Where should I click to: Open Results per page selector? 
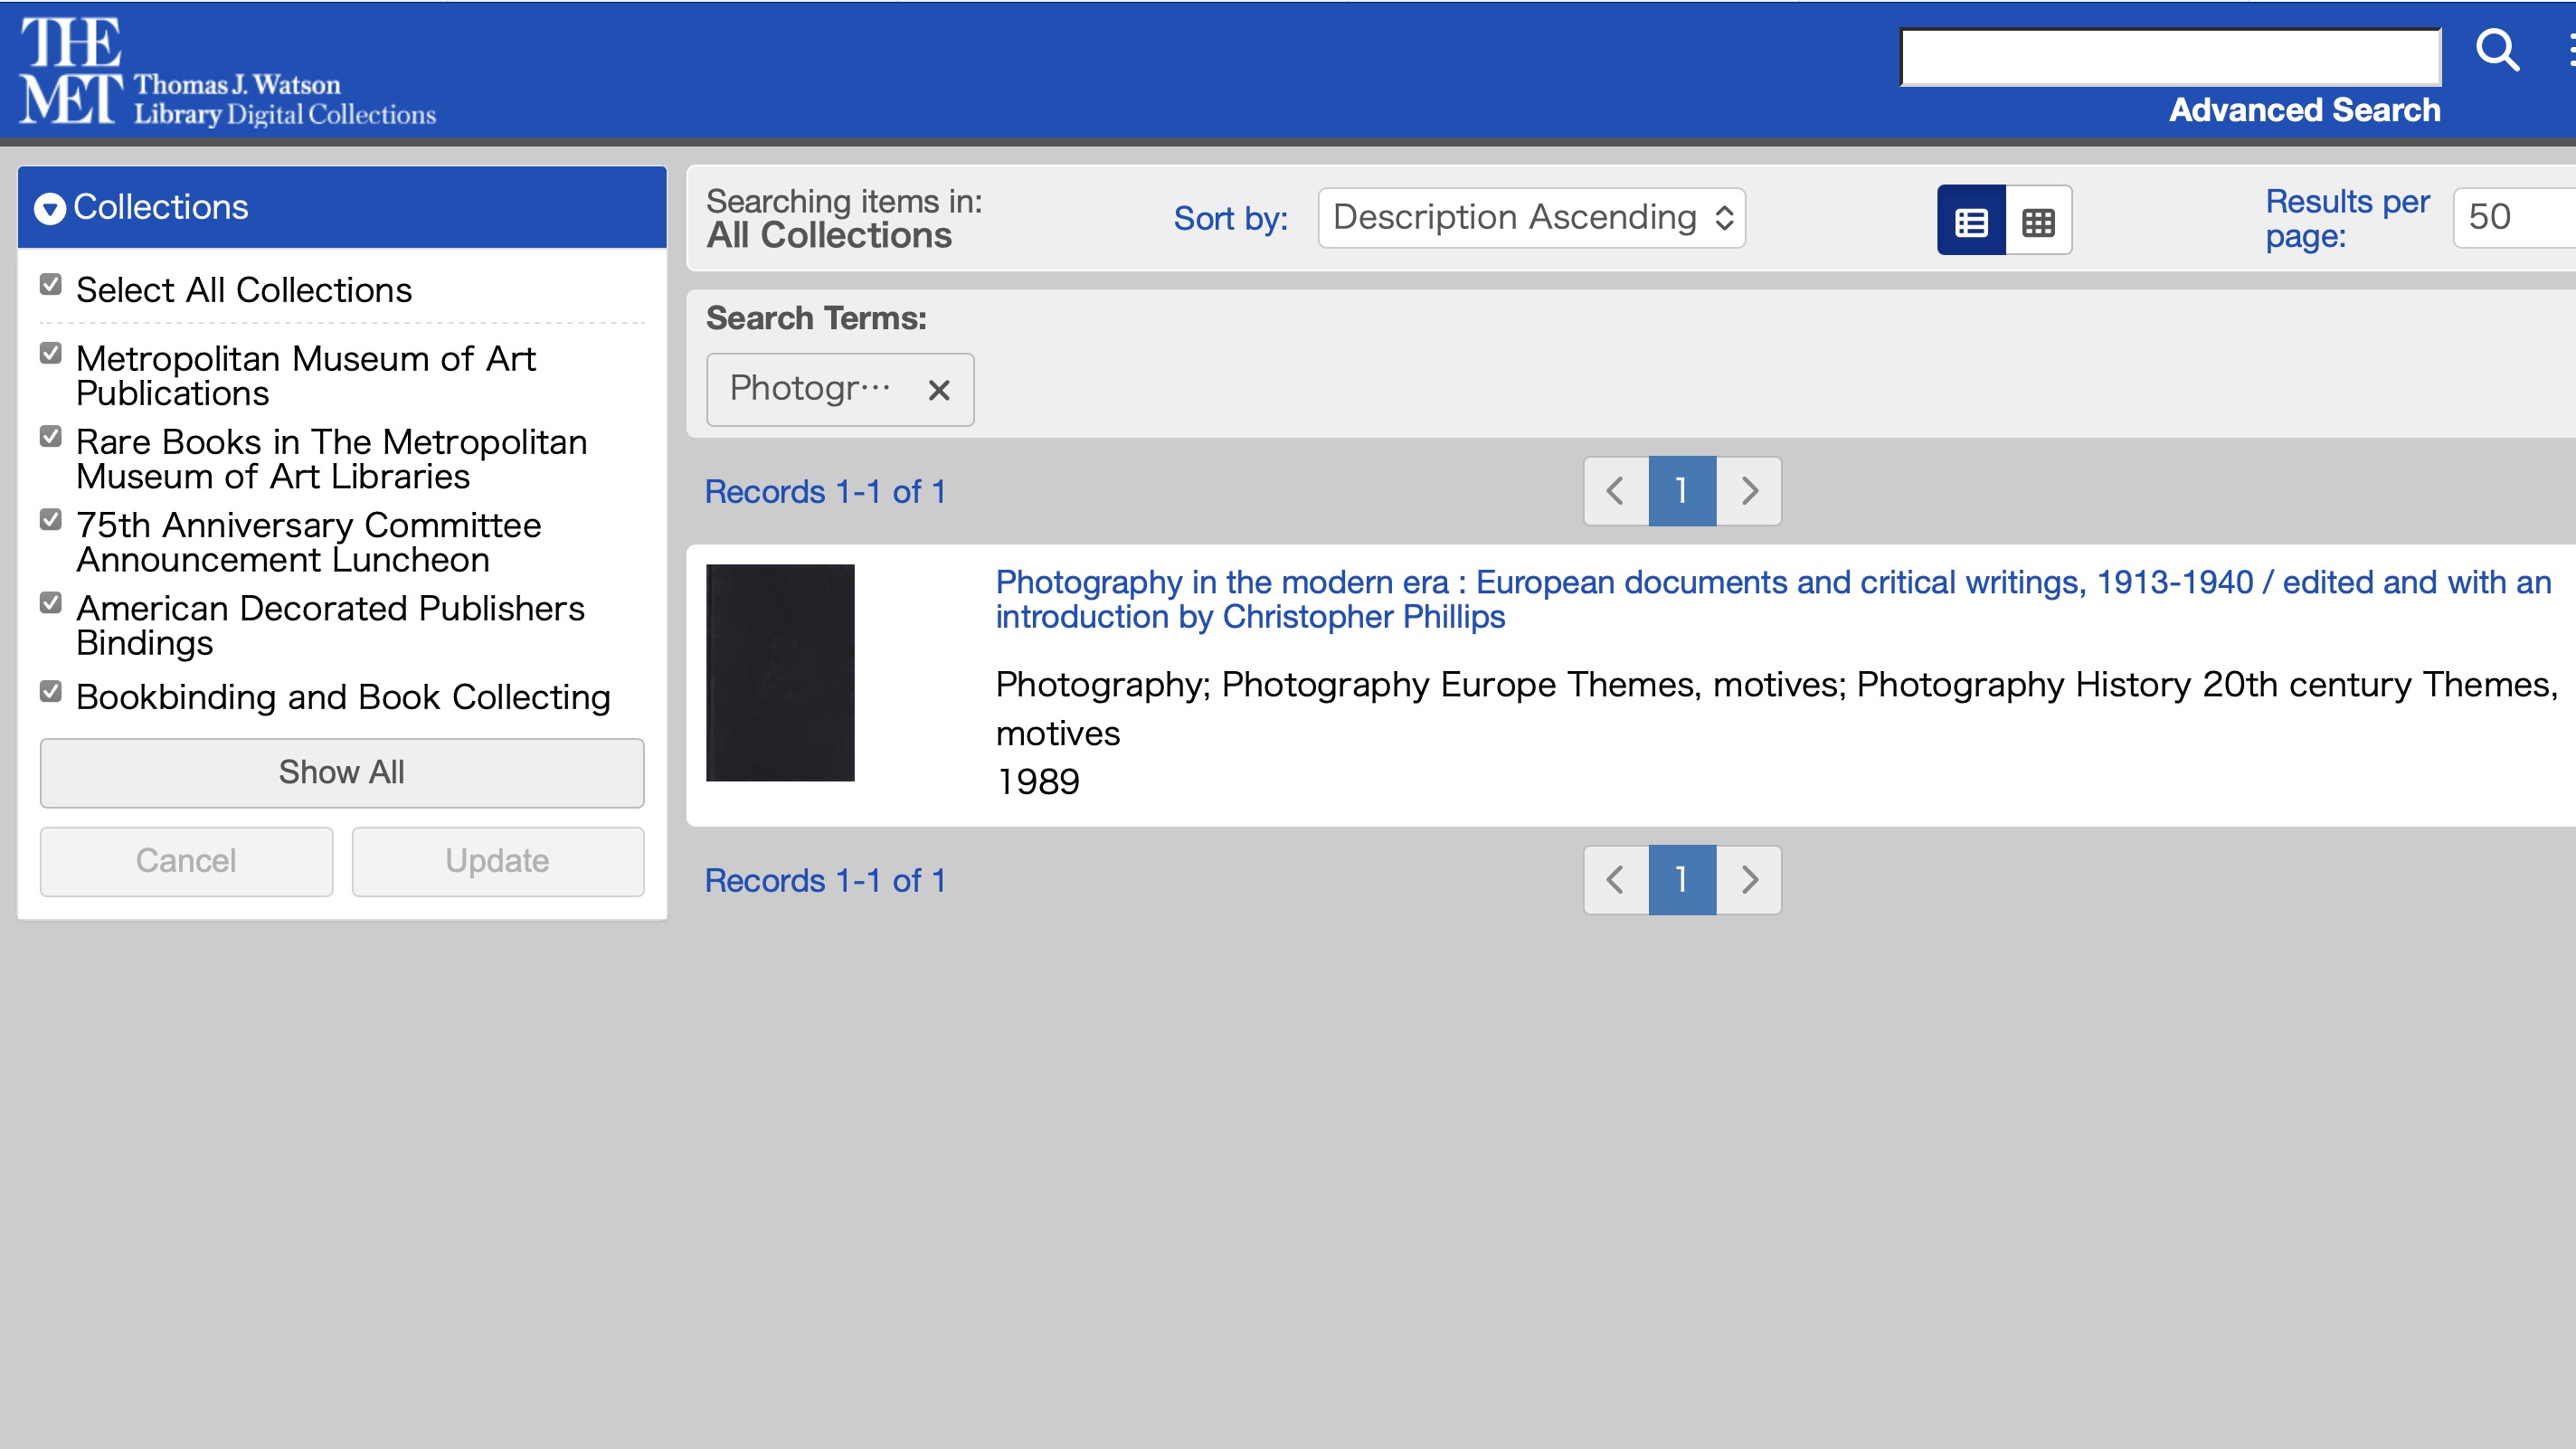2510,218
